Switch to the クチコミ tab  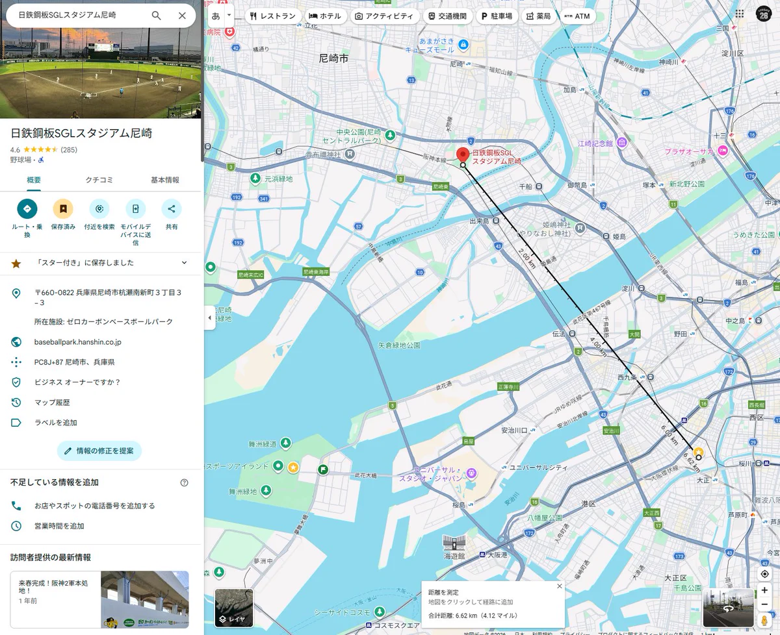[x=99, y=180]
